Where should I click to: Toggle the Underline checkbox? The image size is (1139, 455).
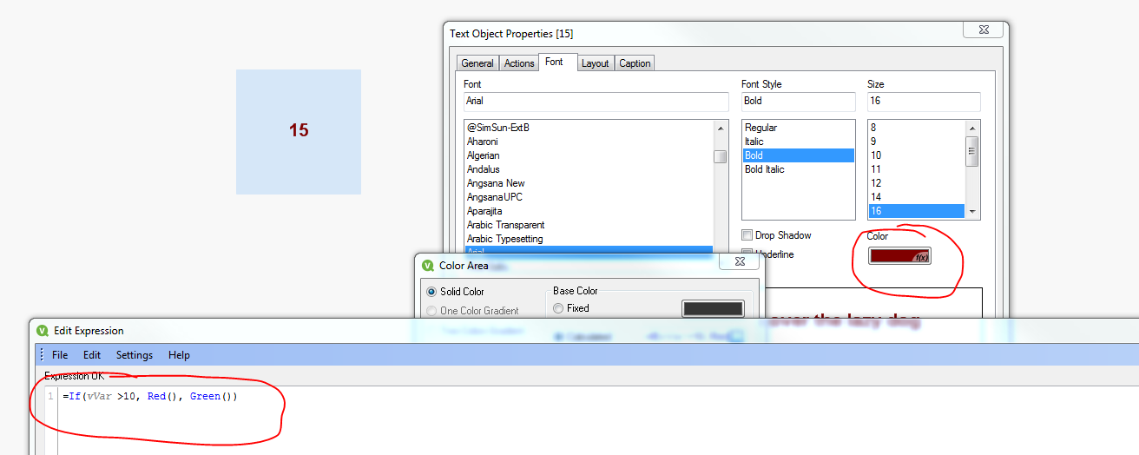(747, 254)
